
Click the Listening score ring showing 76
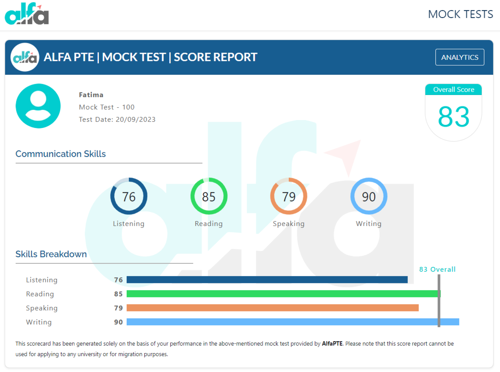[x=129, y=196]
